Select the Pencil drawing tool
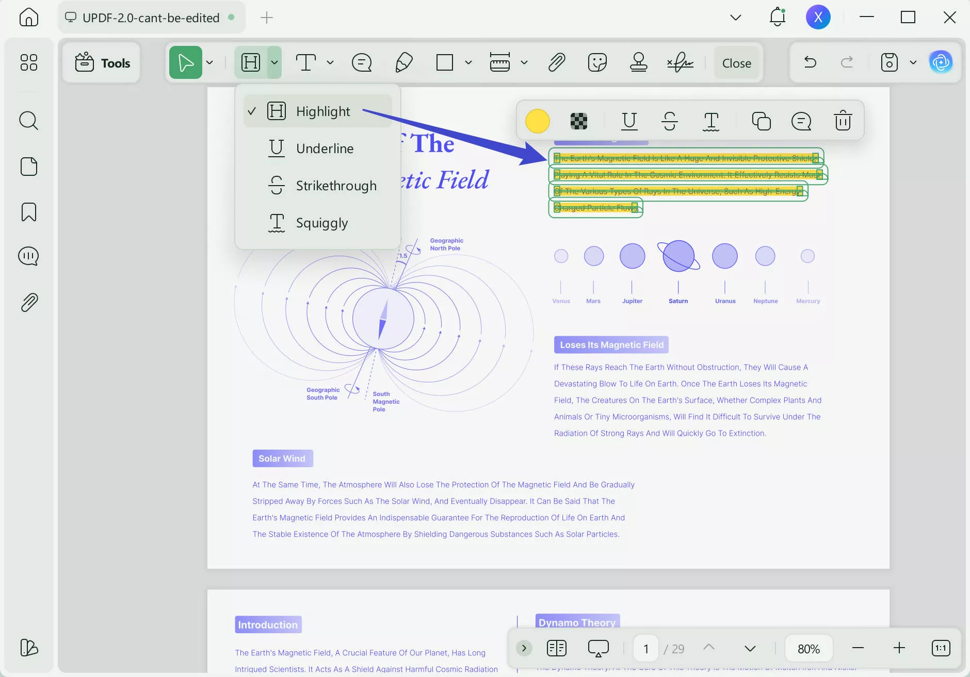Screen dimensions: 970x677 pos(404,62)
